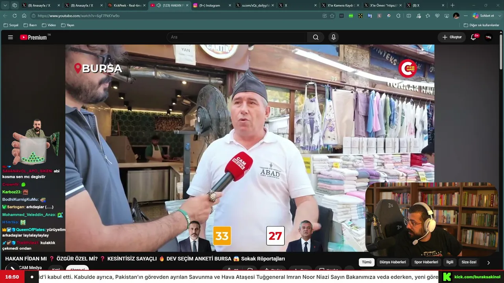
Task: Open split screen view icon
Action: pyautogui.click(x=409, y=16)
